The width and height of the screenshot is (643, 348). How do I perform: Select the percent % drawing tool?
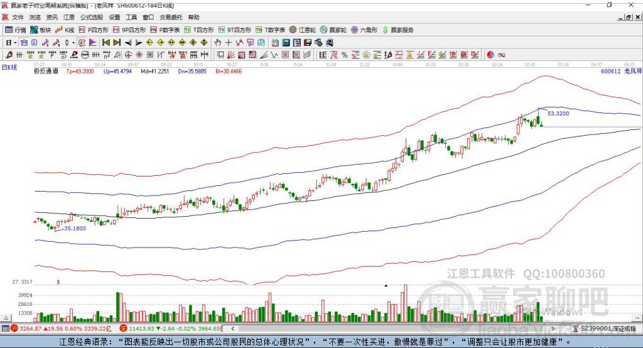tap(345, 55)
